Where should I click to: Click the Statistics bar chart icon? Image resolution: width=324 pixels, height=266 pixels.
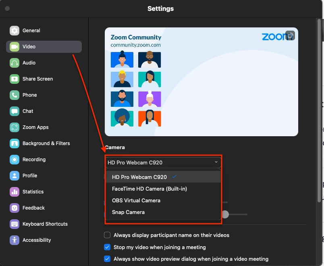click(15, 192)
